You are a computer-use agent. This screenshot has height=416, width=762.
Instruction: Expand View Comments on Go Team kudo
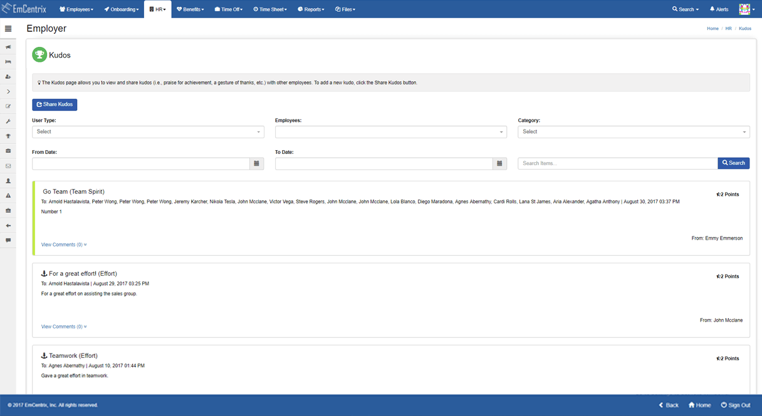pos(64,245)
